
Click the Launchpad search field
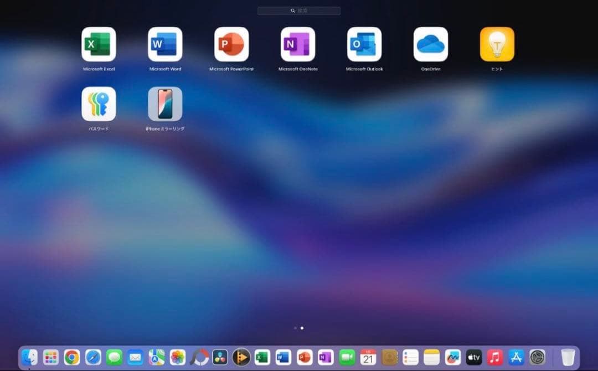click(x=298, y=10)
